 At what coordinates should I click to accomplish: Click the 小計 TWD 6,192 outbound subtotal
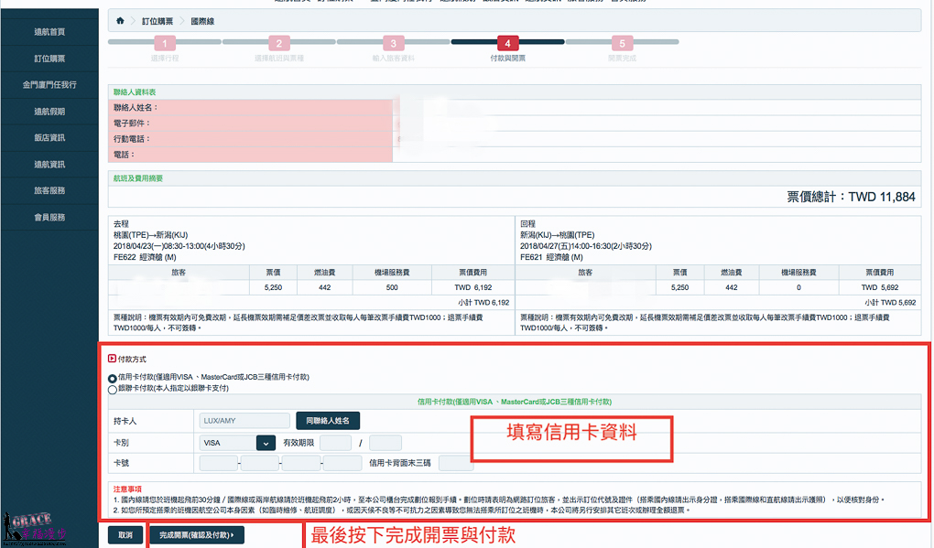coord(483,302)
